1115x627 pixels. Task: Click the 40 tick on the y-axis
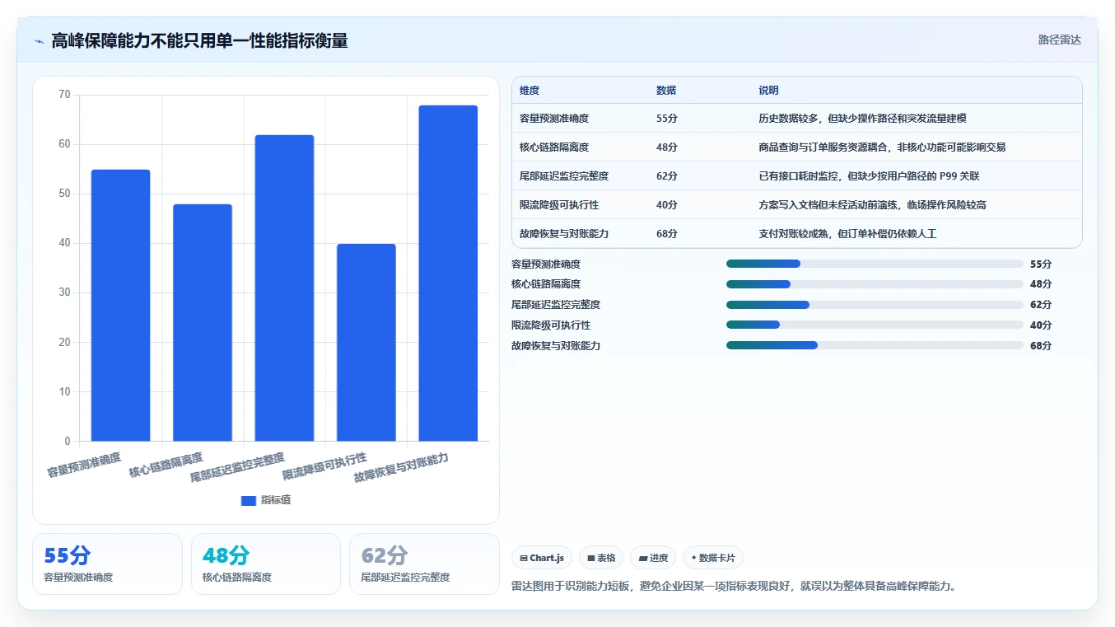[64, 243]
